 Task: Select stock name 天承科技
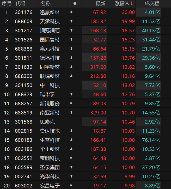coord(50,21)
